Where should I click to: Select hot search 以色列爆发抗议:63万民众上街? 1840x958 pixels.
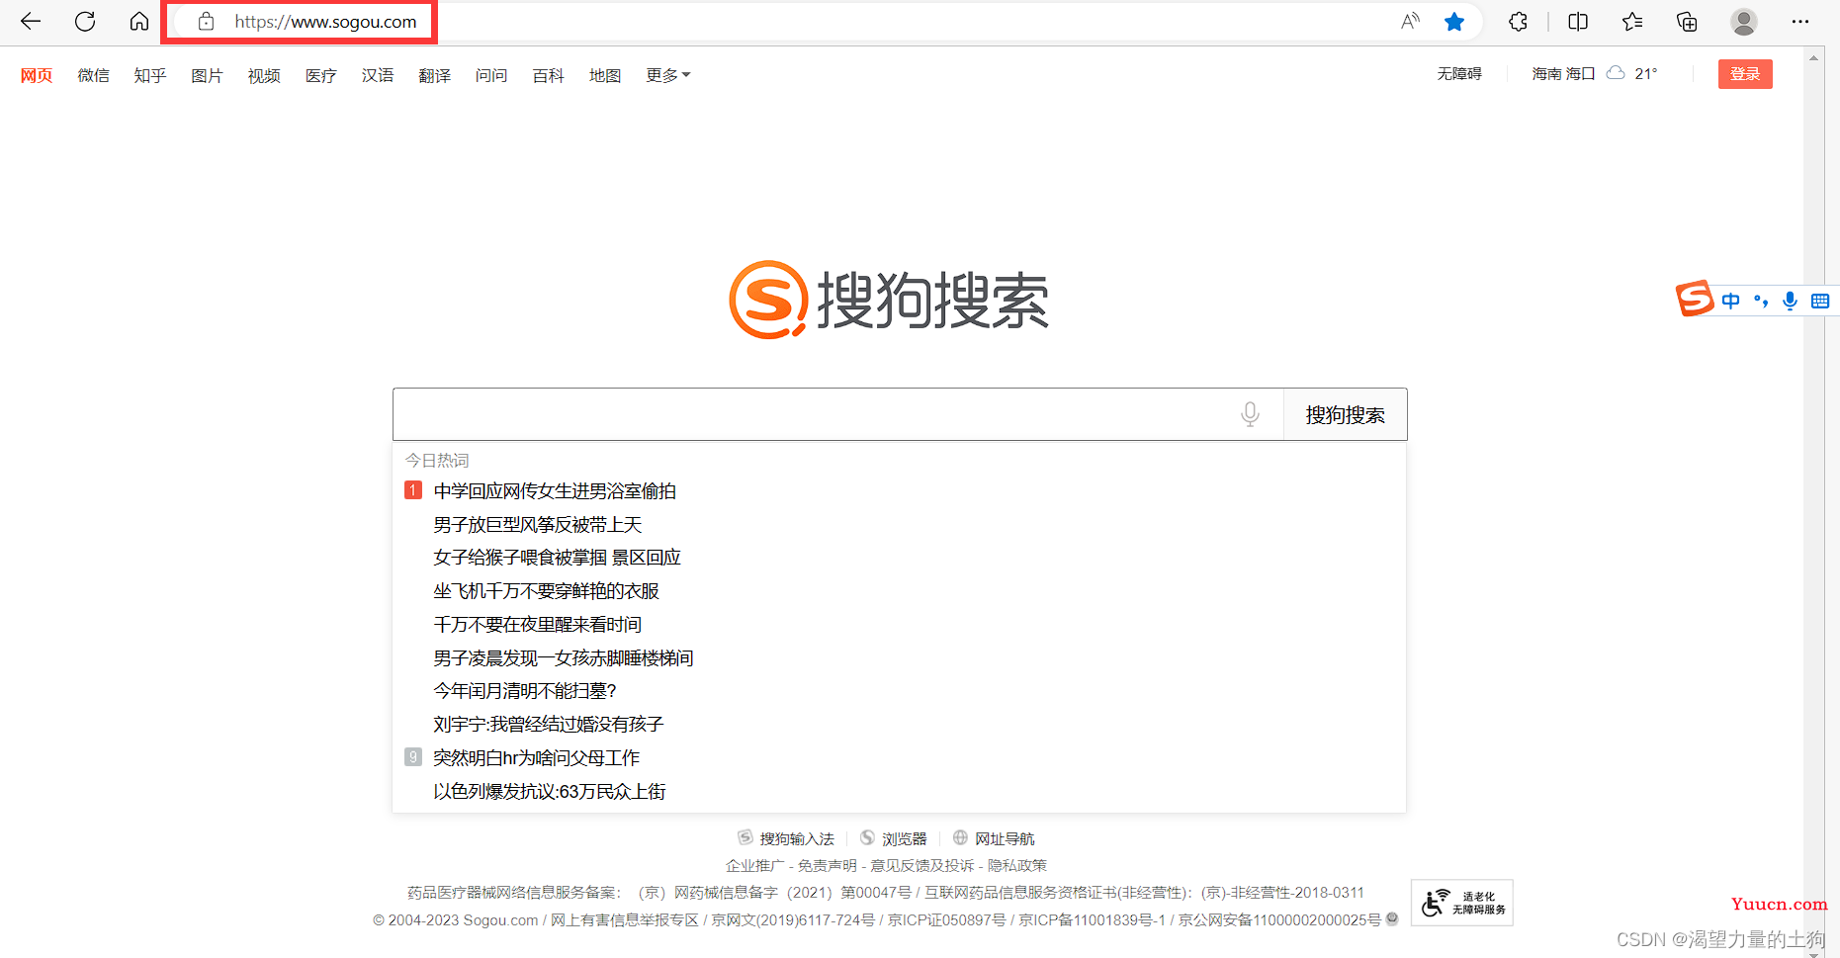(x=549, y=792)
